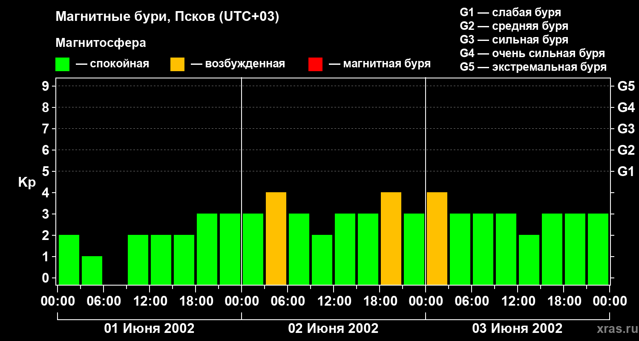
Task: Click the 'G1' right-axis label
Action: click(626, 171)
